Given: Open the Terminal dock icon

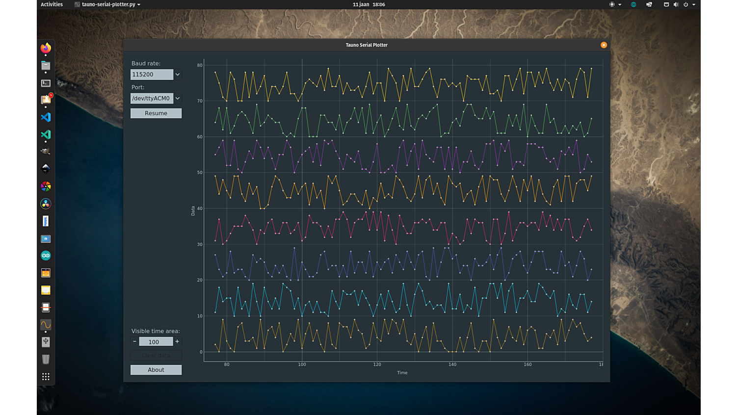Looking at the screenshot, I should click(46, 83).
